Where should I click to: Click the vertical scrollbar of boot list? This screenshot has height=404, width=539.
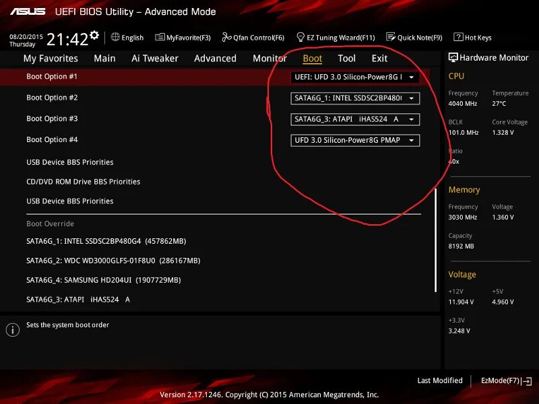[x=435, y=240]
